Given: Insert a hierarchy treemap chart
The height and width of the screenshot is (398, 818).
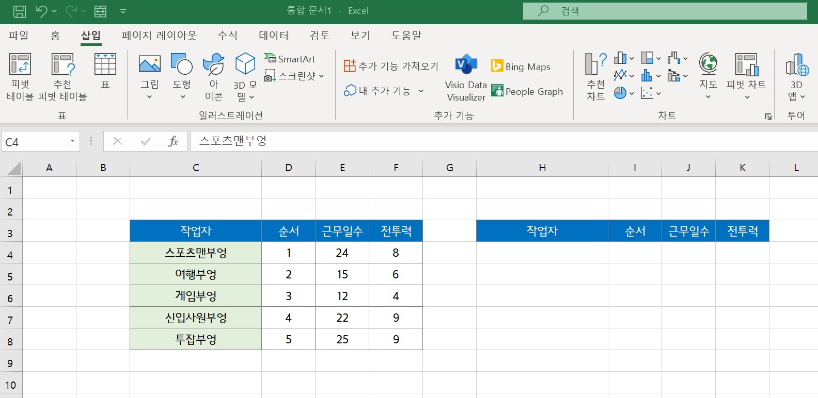Looking at the screenshot, I should [x=647, y=58].
